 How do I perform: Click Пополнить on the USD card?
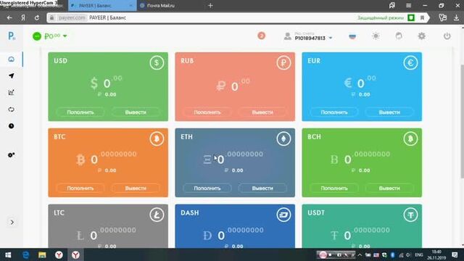[80, 112]
